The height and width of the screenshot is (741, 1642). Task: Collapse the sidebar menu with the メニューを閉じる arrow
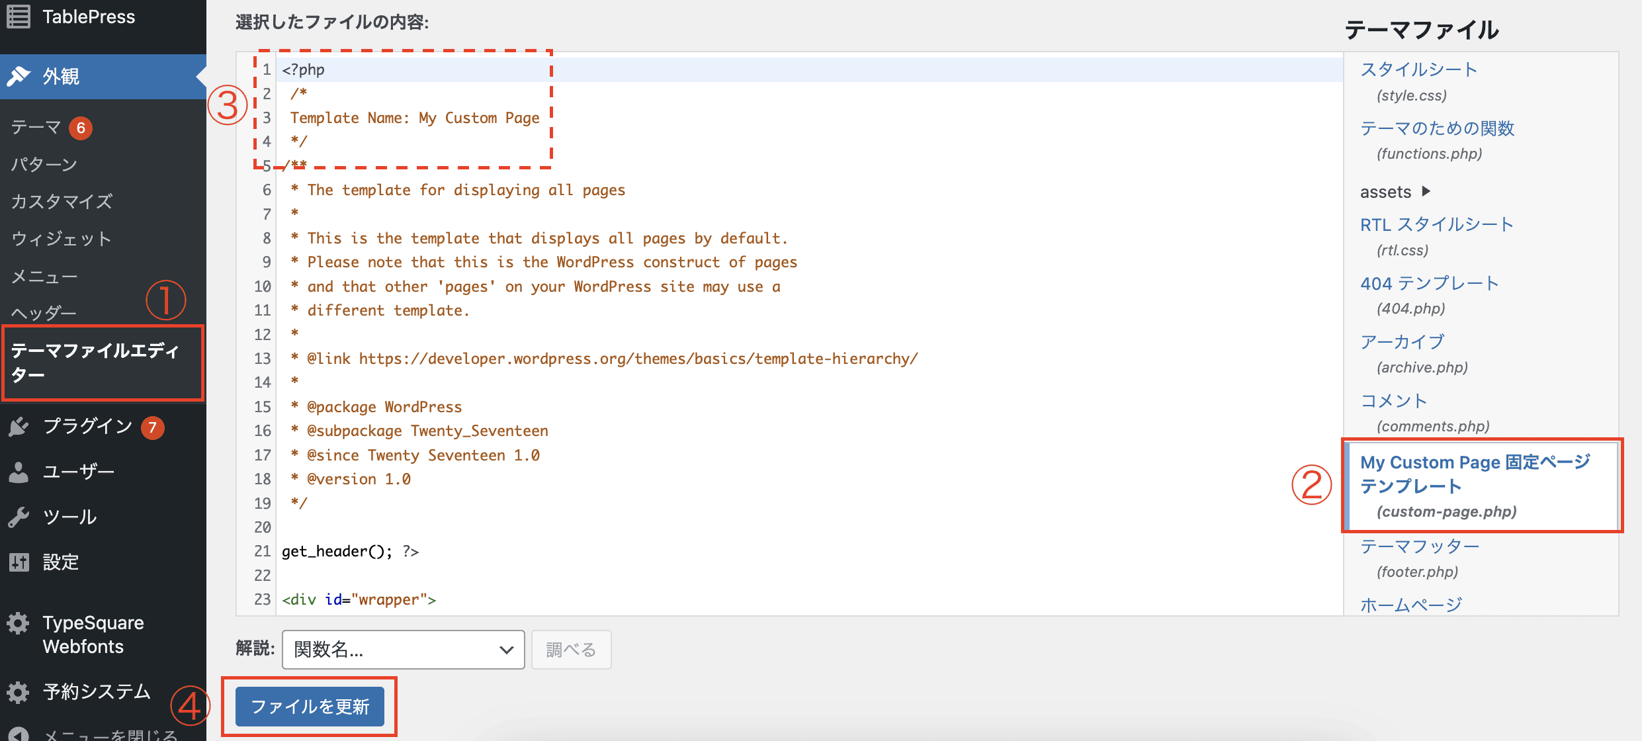pyautogui.click(x=19, y=734)
